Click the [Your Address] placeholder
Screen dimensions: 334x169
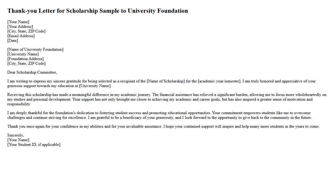tap(20, 27)
